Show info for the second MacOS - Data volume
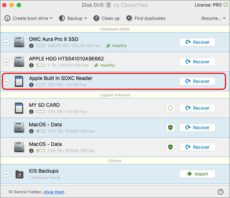Screen dimensions: 230x198 (x=31, y=151)
